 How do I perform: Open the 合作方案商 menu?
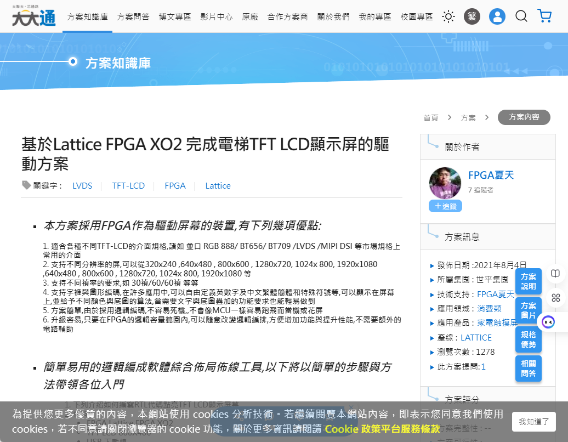click(x=288, y=17)
